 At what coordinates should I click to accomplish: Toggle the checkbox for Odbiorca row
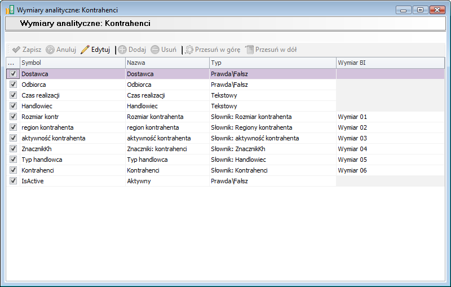(13, 84)
